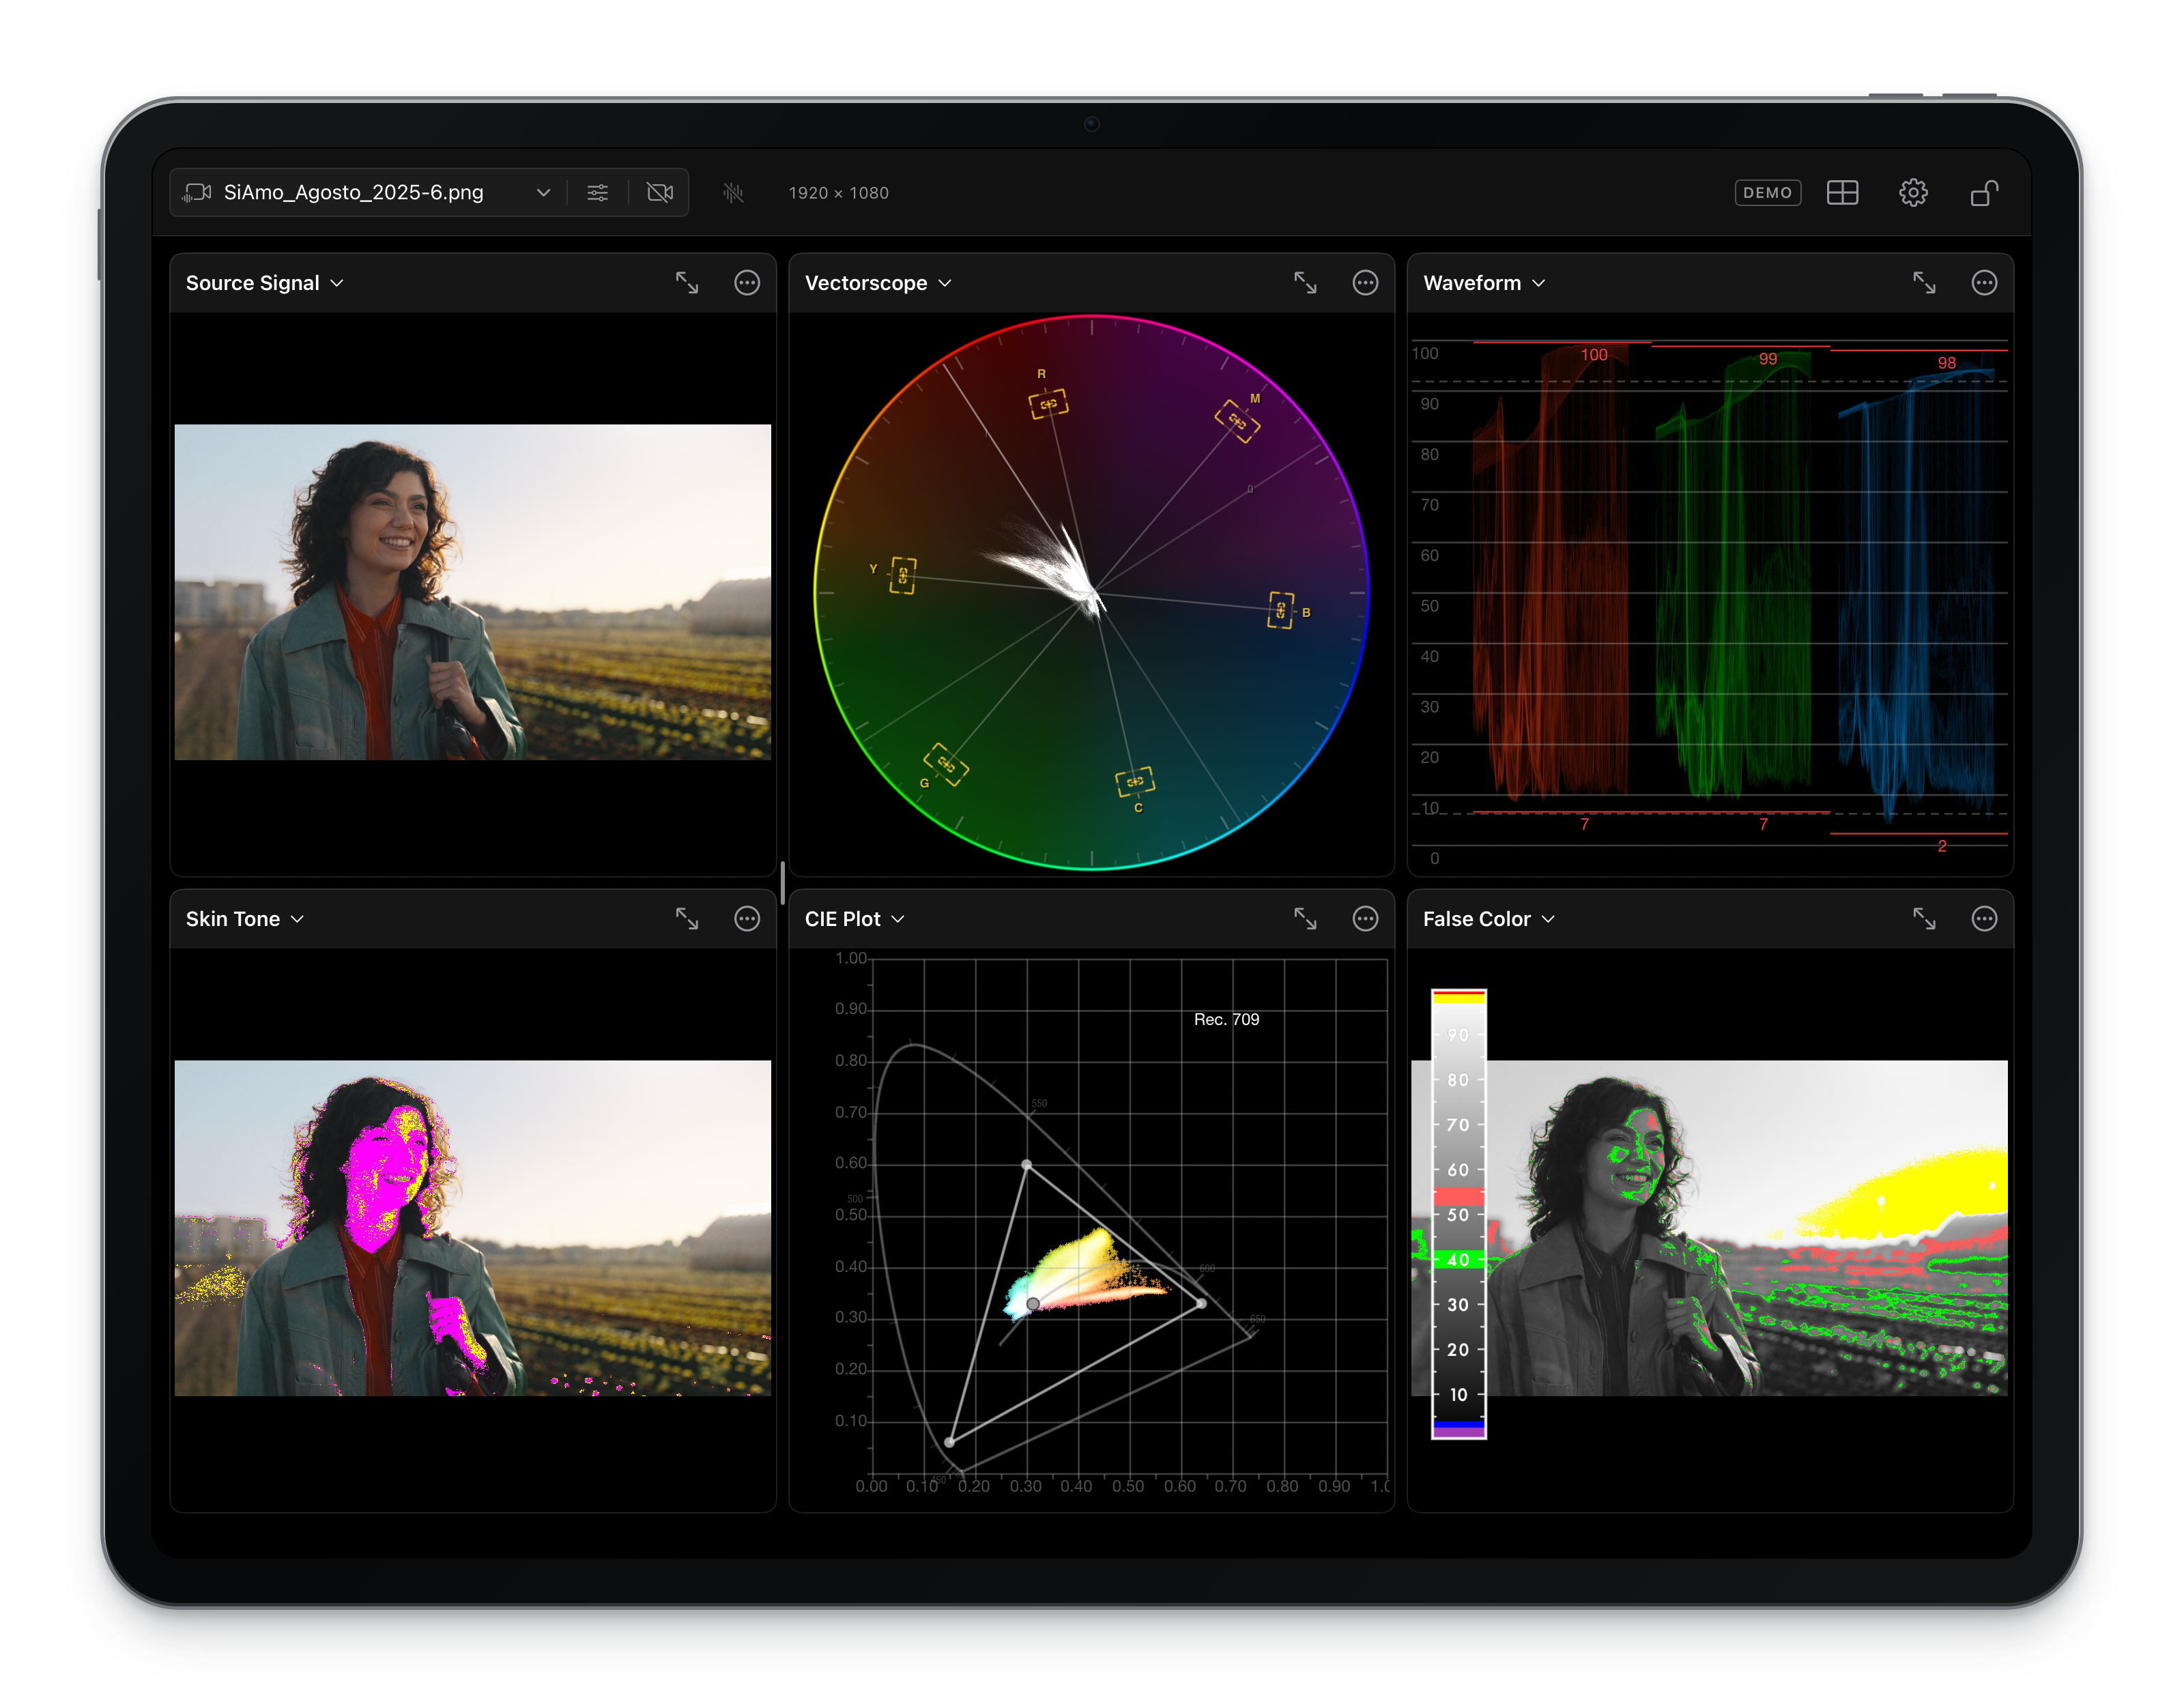
Task: Open the False Color panel type dropdown
Action: point(1489,919)
